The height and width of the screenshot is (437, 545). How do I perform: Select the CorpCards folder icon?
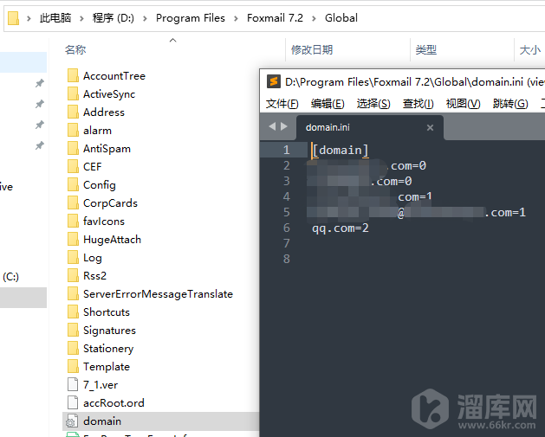tap(73, 202)
